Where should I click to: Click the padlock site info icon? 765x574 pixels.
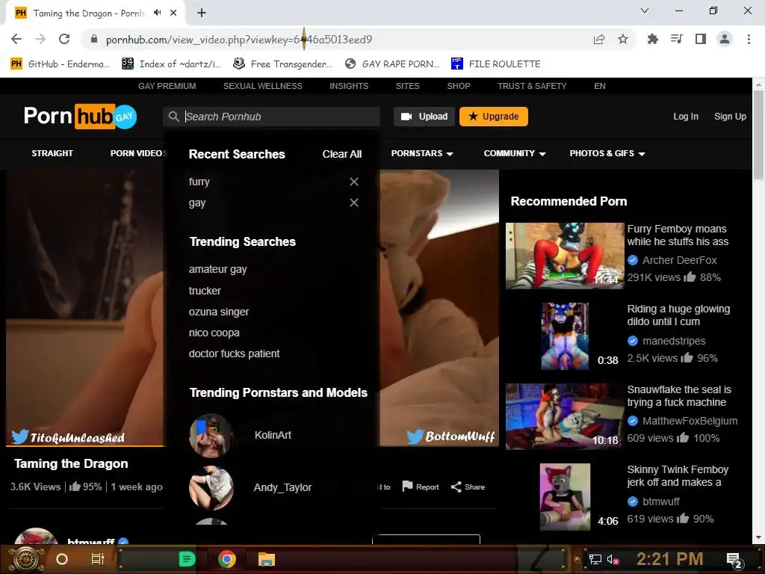click(94, 39)
